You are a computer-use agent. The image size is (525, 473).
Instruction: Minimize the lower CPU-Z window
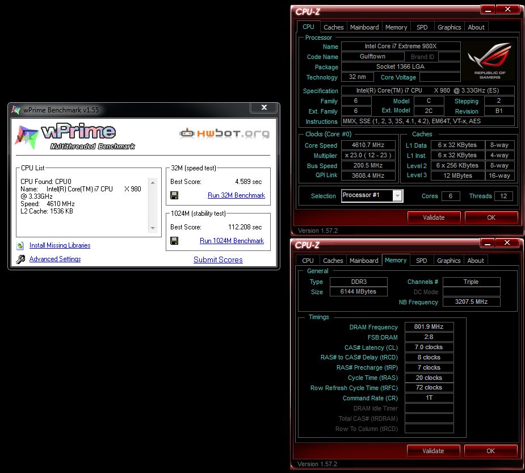(x=487, y=242)
